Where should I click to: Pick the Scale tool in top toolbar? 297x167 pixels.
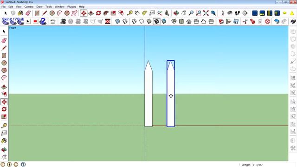(x=113, y=13)
